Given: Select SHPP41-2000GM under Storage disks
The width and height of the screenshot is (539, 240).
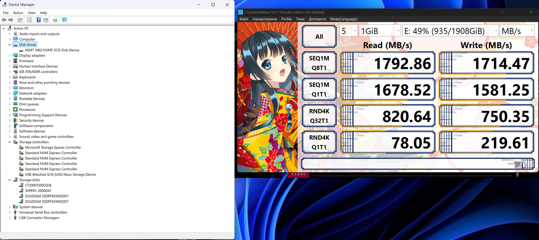Looking at the screenshot, I should 37,191.
